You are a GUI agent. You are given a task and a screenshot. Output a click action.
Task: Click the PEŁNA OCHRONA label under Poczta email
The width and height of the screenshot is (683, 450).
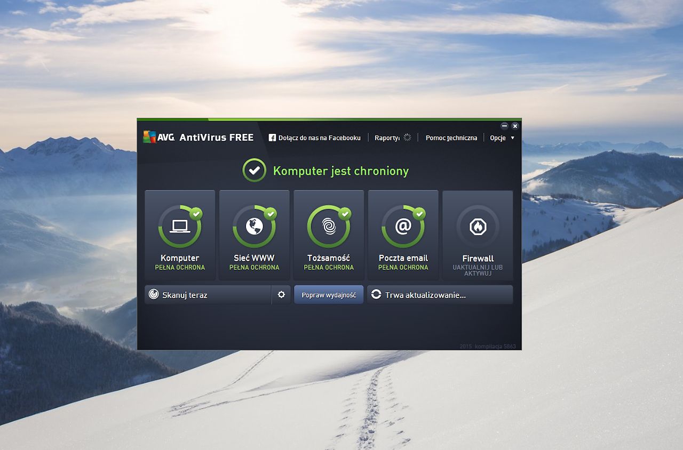[x=403, y=268]
